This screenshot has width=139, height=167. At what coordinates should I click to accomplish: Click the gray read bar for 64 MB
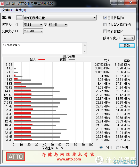(41, 141)
